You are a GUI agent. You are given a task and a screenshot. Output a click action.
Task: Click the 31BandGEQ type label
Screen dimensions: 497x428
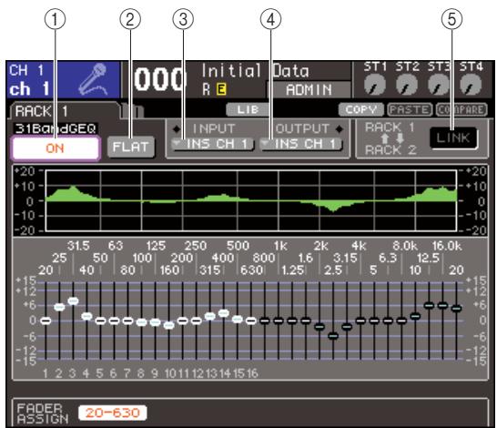click(56, 128)
